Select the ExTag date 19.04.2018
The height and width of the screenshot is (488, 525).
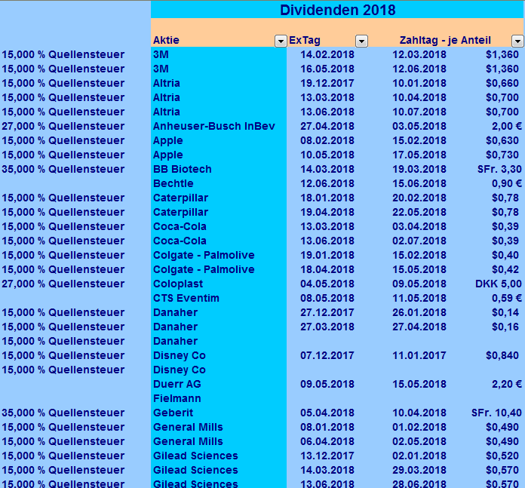click(327, 212)
